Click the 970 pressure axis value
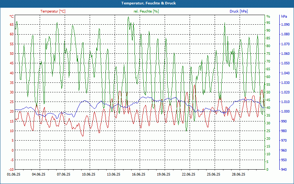 pyautogui.click(x=284, y=141)
